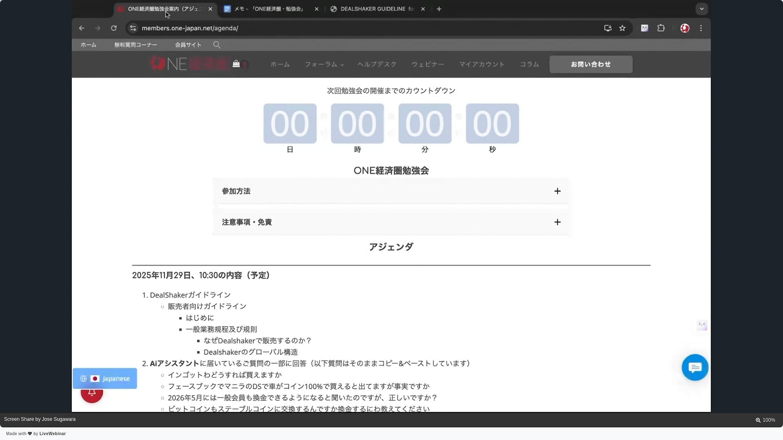Open the フォーラム dropdown menu
The height and width of the screenshot is (440, 783).
click(x=324, y=64)
